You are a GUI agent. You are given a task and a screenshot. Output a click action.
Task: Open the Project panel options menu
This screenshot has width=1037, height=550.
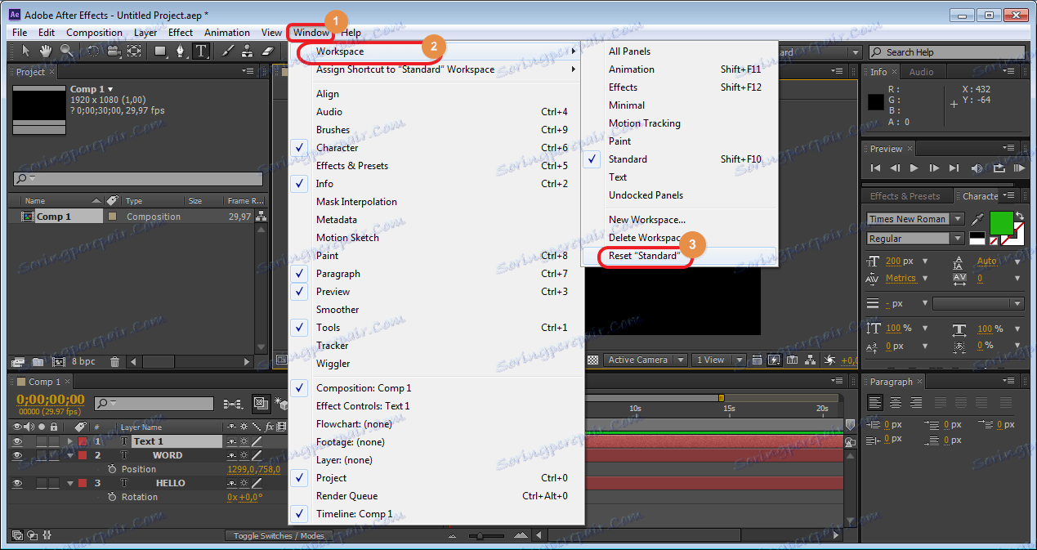pos(248,72)
